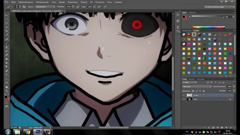Select the Rectangular Marquee tool
This screenshot has height=135, width=240.
click(7, 19)
